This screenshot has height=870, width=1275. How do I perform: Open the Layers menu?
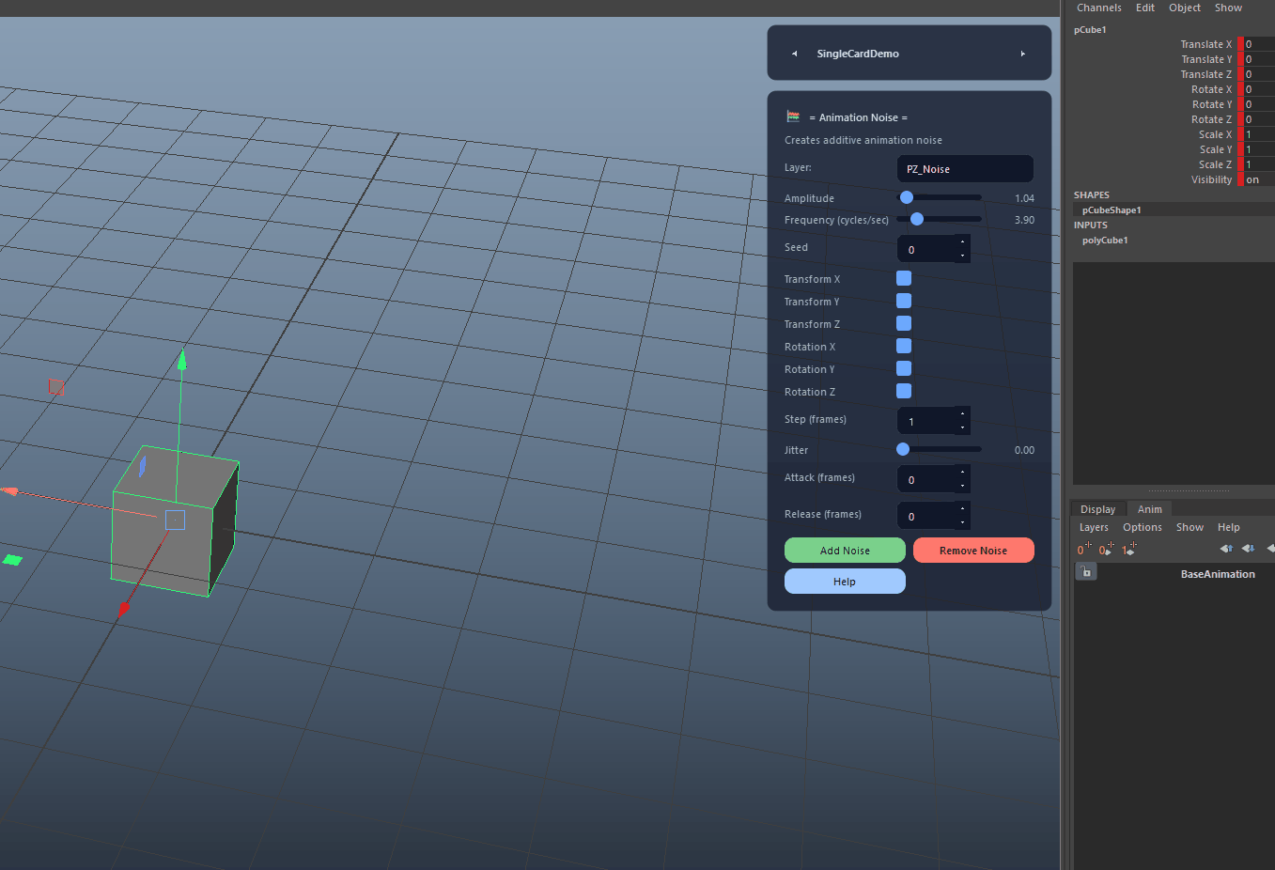[1094, 527]
